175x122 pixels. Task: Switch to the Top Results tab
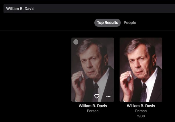pos(107,23)
